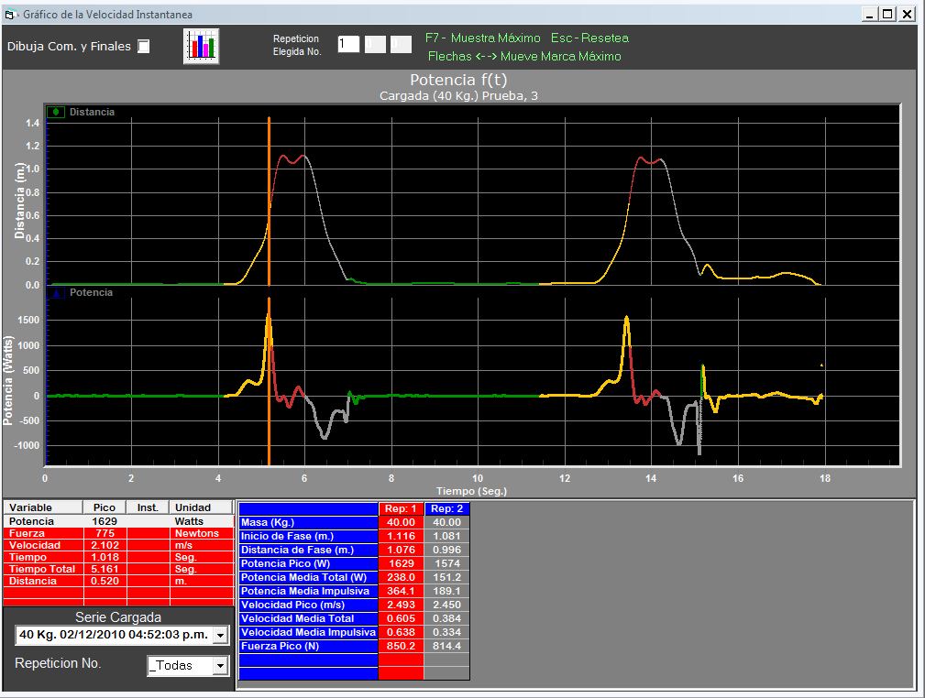Click the Rep: 1 column header

pos(401,508)
